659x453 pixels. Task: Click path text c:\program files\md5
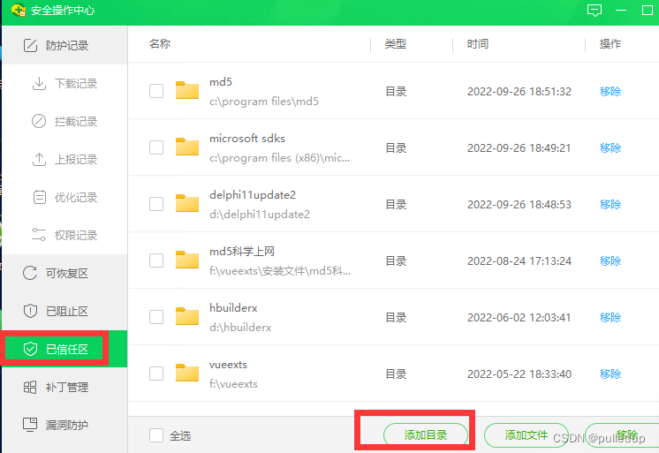[x=264, y=102]
